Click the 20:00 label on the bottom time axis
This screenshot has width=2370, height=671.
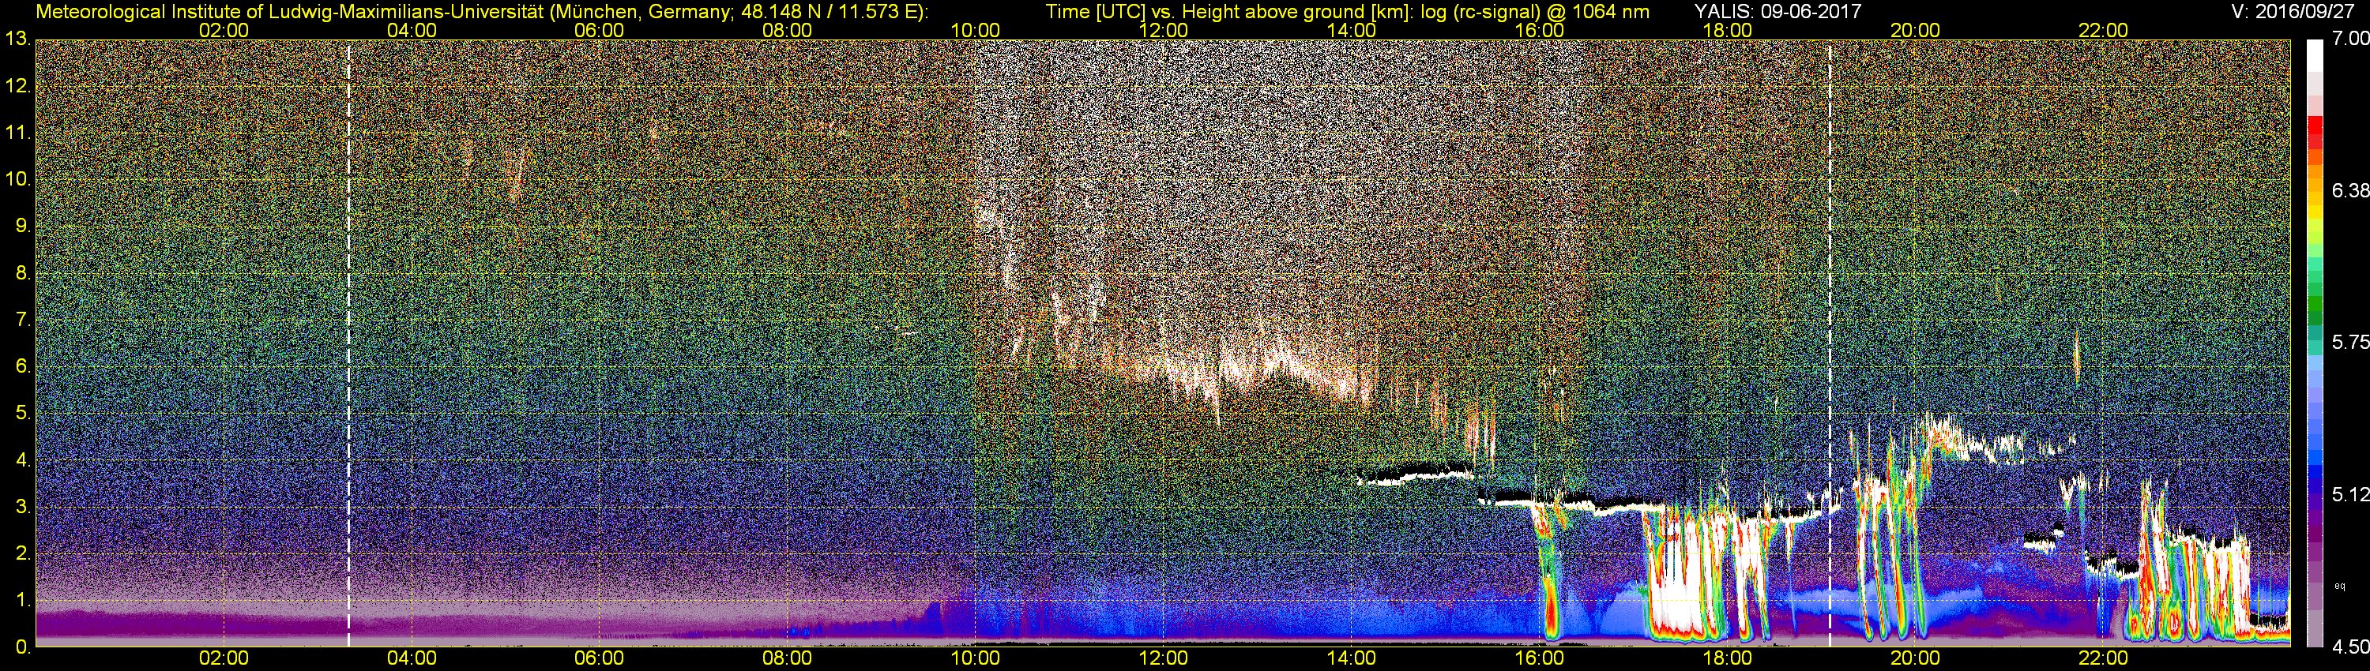click(1916, 658)
